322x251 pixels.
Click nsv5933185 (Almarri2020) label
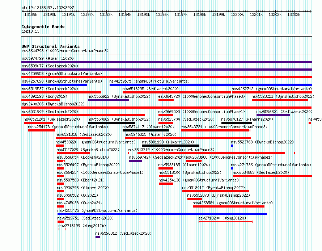[184, 165]
